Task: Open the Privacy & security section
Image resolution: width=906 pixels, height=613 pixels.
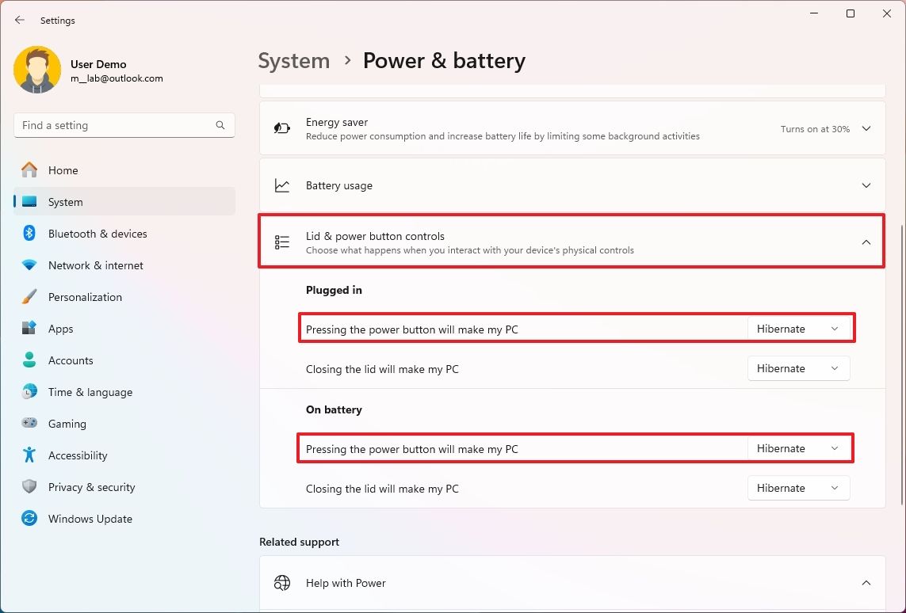Action: [90, 486]
